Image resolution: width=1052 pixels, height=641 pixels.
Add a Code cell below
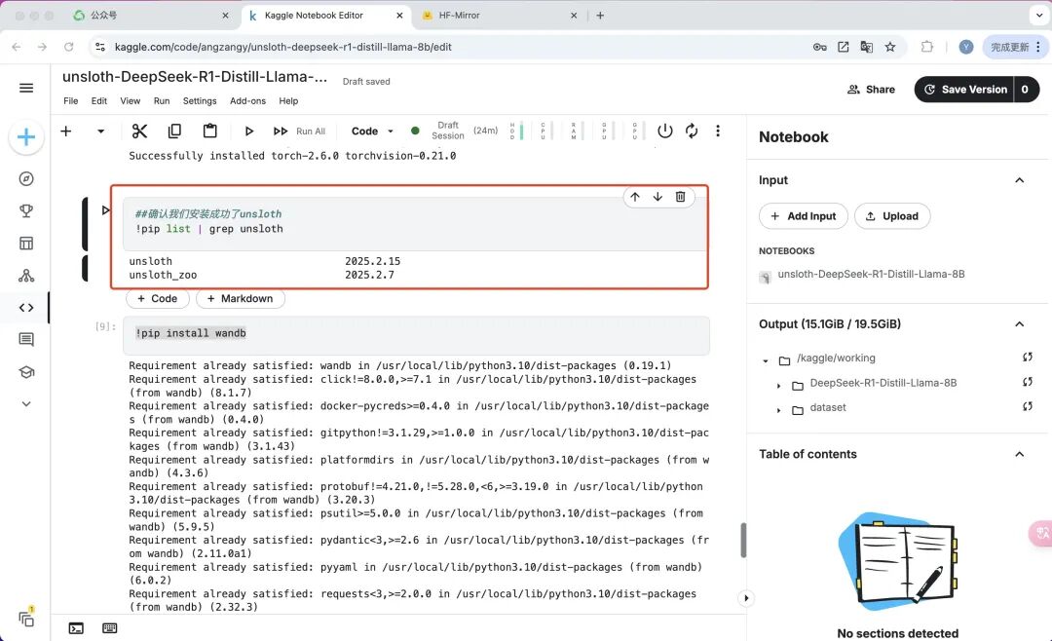pyautogui.click(x=158, y=299)
